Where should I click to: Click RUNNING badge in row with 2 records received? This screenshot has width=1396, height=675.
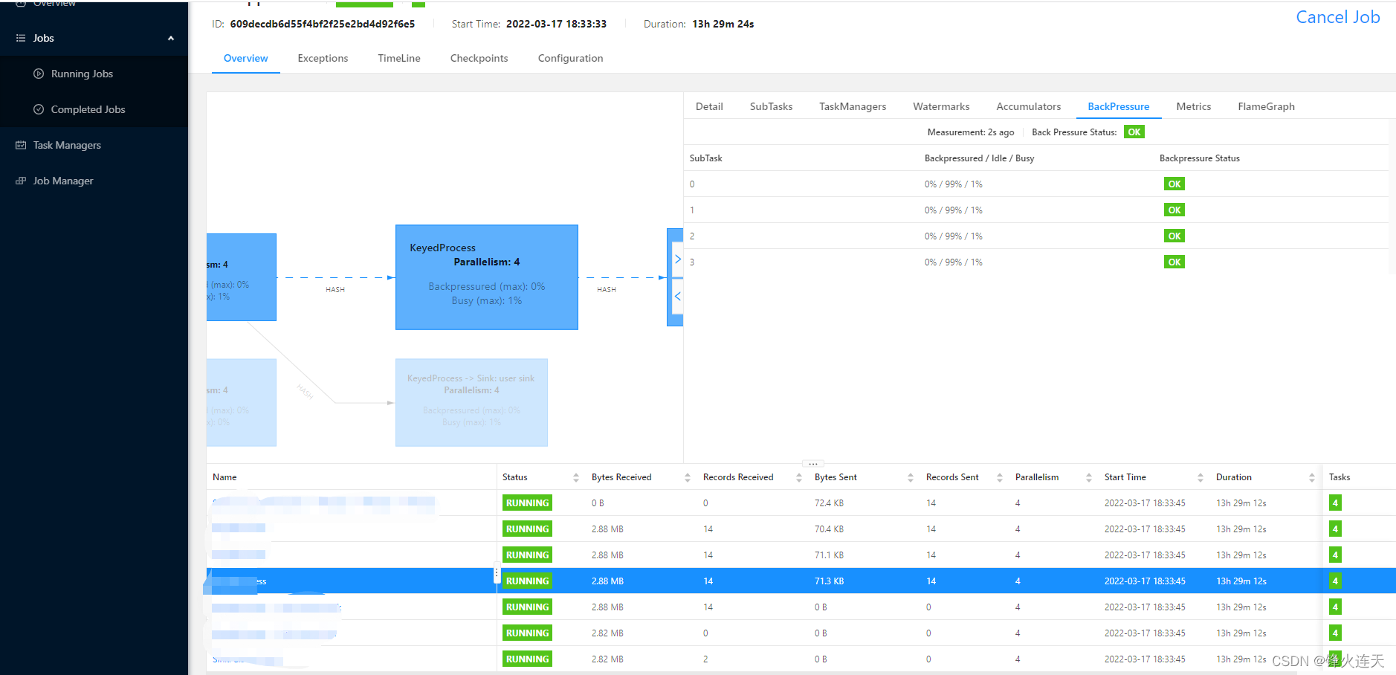(527, 659)
